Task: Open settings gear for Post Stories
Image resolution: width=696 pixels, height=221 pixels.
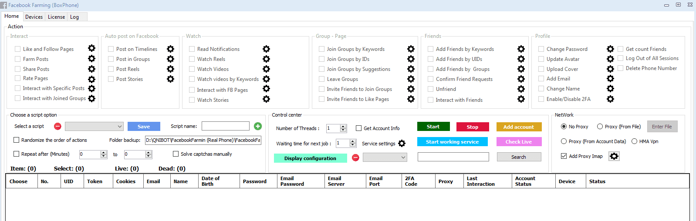Action: point(170,79)
